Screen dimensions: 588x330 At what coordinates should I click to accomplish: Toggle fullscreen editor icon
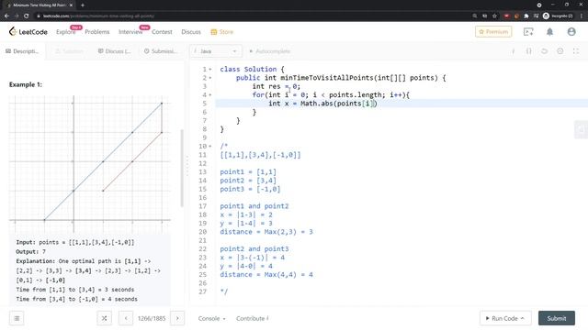(576, 51)
